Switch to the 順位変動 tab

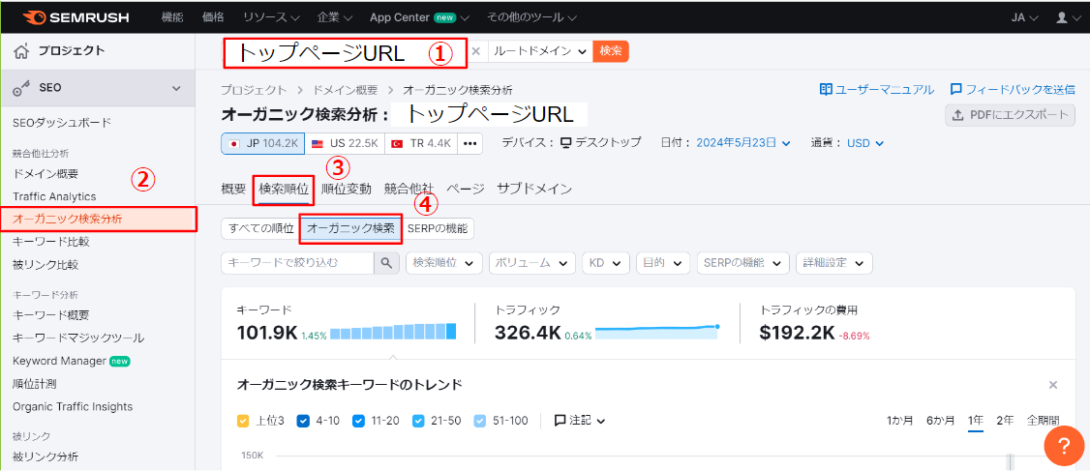(346, 189)
